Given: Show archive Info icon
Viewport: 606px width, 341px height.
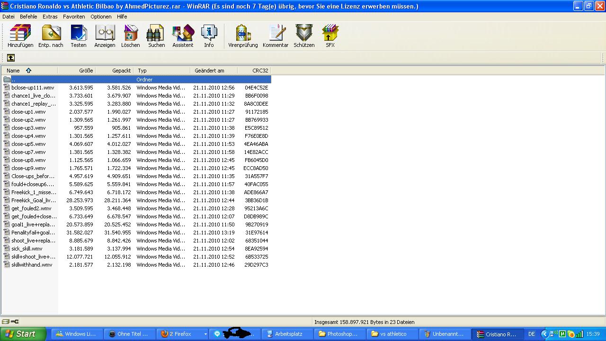Looking at the screenshot, I should point(209,36).
